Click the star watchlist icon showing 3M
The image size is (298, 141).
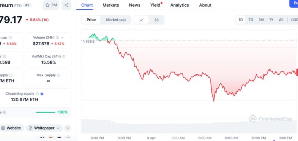point(51,5)
